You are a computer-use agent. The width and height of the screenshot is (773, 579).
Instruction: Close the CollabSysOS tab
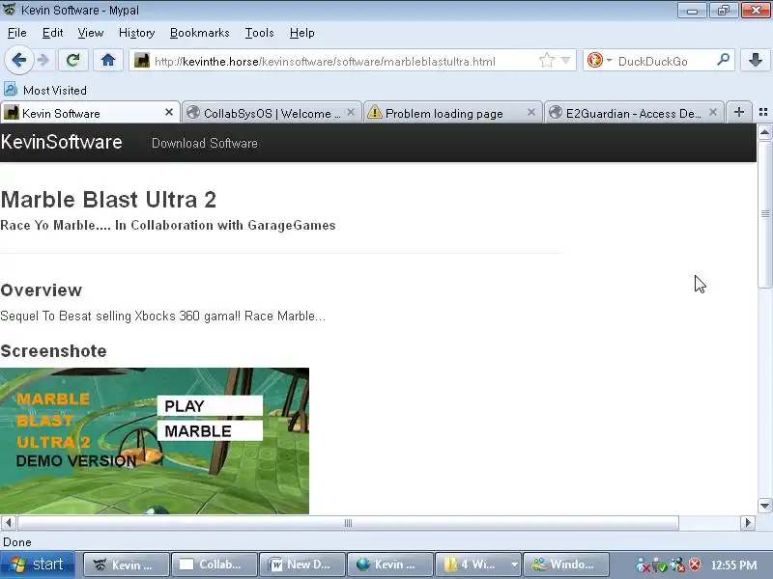coord(351,112)
